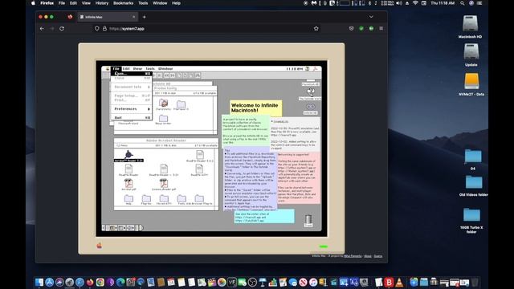Choose Open... in emulated File menu
514x289 pixels.
point(131,74)
